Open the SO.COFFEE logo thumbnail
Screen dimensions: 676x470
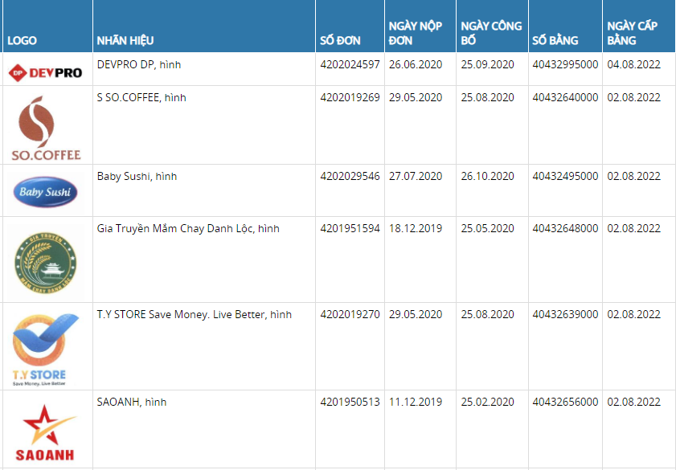[46, 128]
